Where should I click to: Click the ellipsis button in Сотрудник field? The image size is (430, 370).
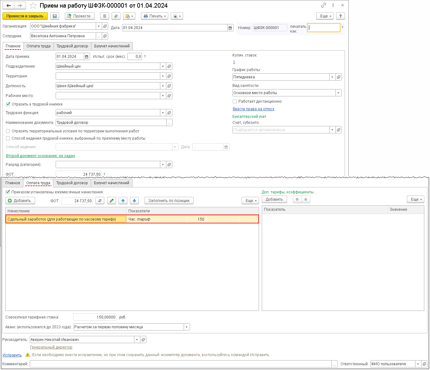99,36
